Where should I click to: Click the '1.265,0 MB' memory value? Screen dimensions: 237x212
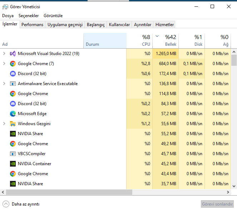(x=166, y=54)
